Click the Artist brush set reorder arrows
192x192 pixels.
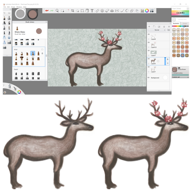pos(42,53)
